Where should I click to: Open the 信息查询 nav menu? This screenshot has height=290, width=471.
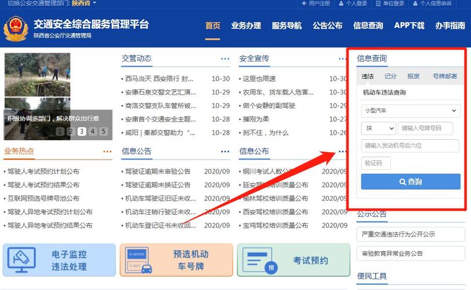tap(368, 26)
